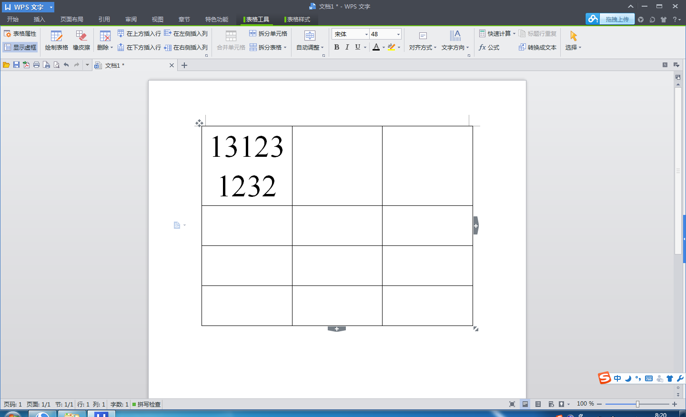Switch to the 引用 tab

point(104,20)
